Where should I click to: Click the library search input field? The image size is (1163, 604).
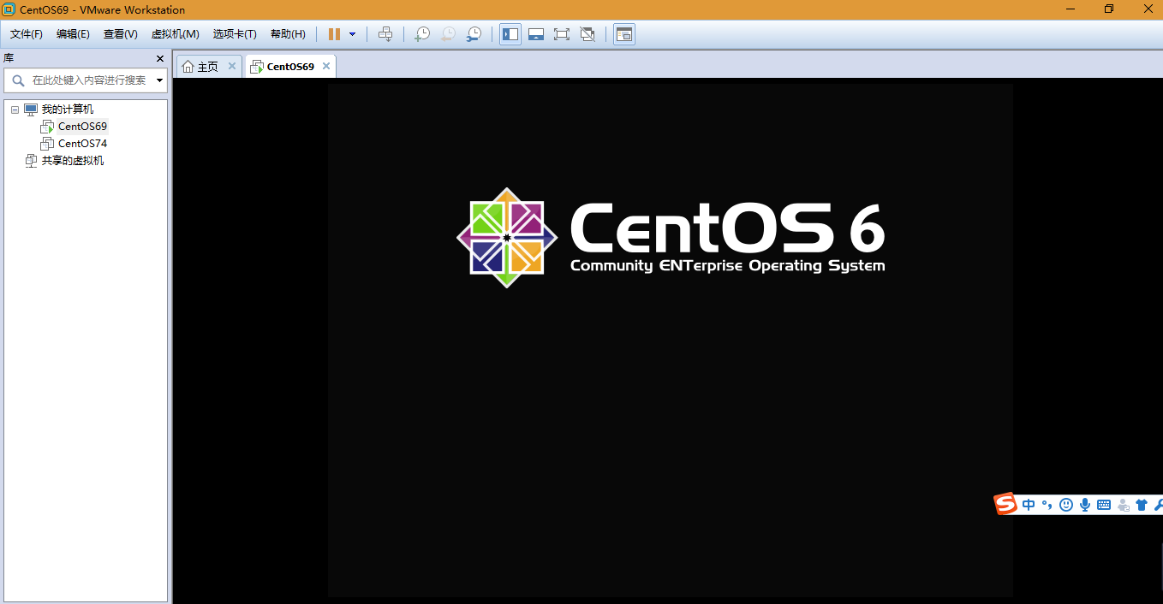point(88,80)
